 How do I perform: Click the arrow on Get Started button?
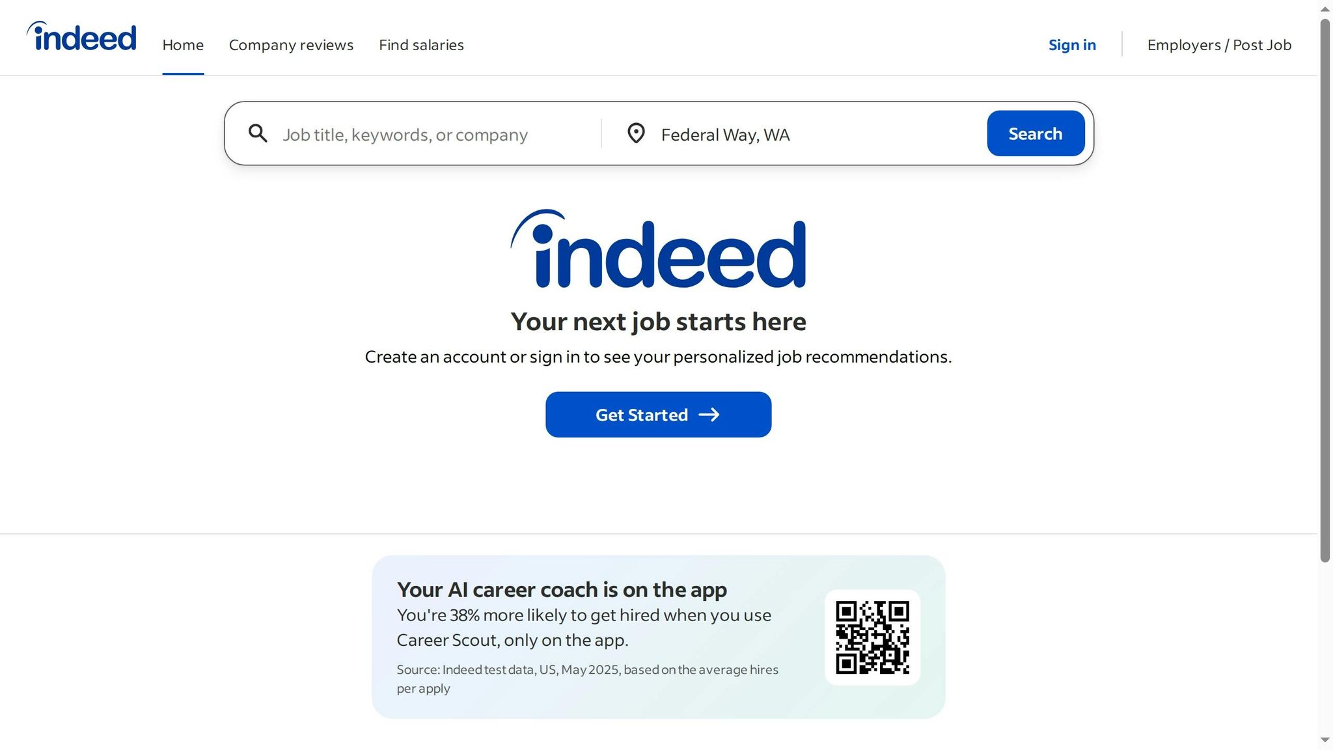pyautogui.click(x=709, y=415)
